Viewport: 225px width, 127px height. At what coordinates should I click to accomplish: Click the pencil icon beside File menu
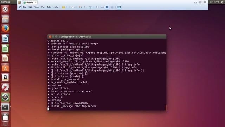tap(20, 7)
